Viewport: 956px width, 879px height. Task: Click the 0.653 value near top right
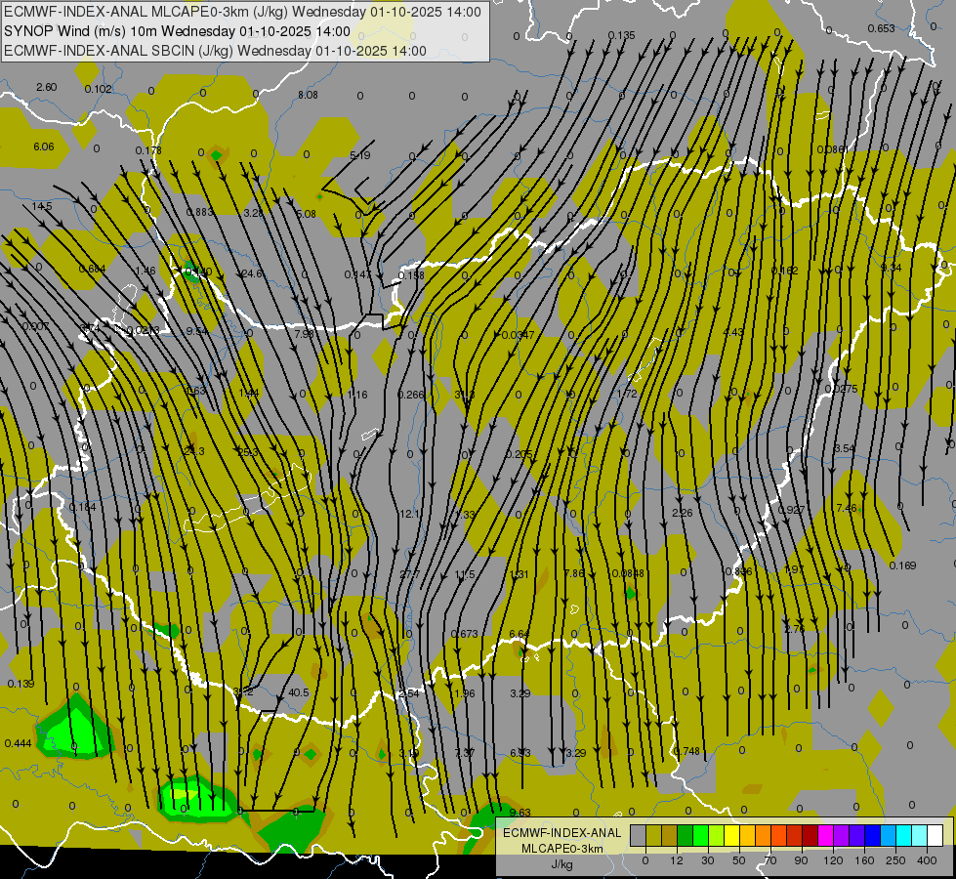coord(881,28)
